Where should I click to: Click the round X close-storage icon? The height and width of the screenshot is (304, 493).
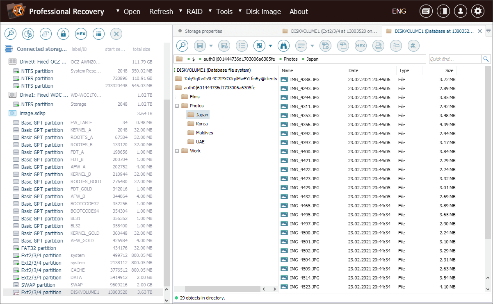pos(116,34)
